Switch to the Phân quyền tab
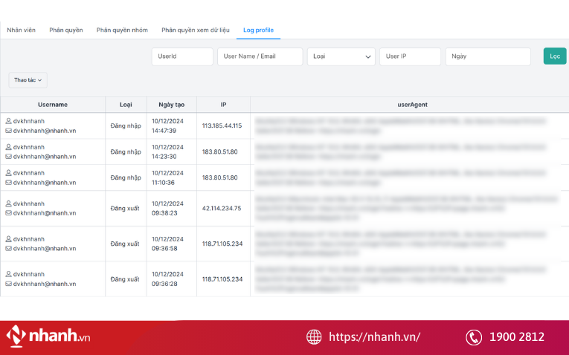This screenshot has height=355, width=569. point(66,30)
